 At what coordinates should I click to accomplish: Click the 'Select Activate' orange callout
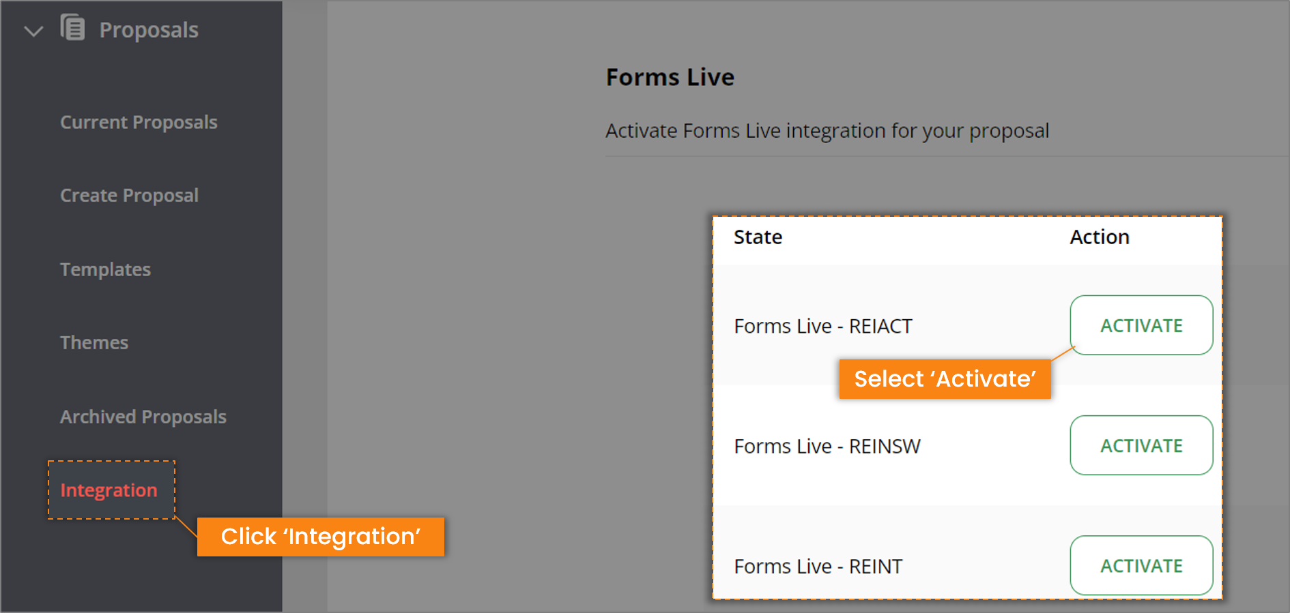point(944,379)
